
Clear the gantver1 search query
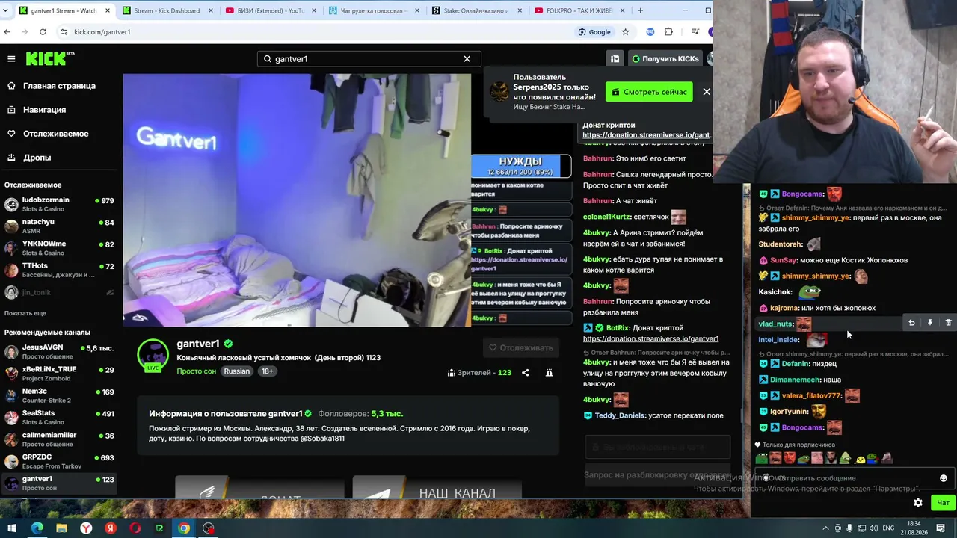tap(467, 58)
